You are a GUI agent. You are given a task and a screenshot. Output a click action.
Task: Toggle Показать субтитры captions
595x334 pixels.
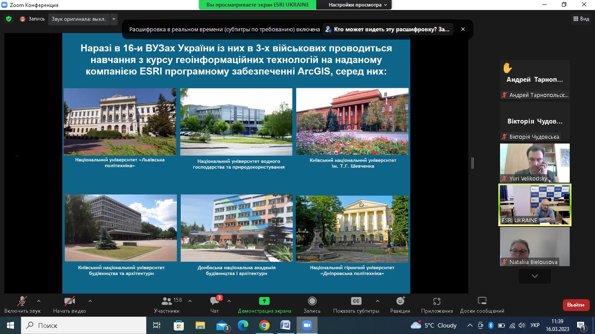[x=356, y=304]
